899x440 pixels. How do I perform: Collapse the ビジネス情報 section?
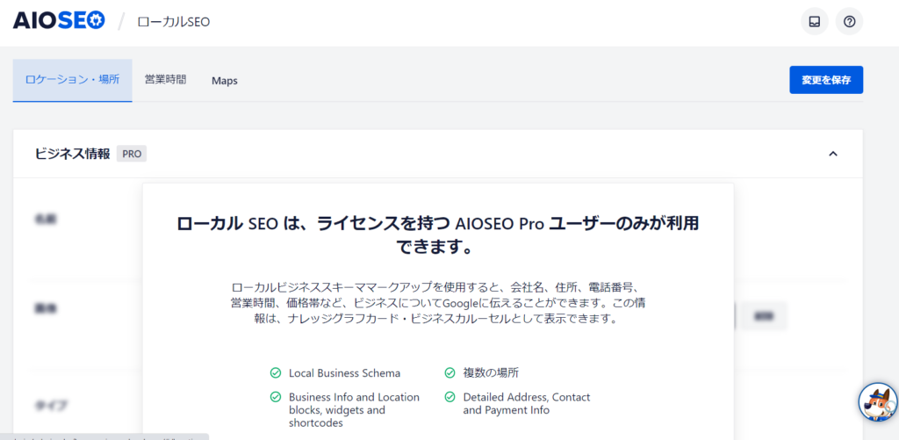833,154
